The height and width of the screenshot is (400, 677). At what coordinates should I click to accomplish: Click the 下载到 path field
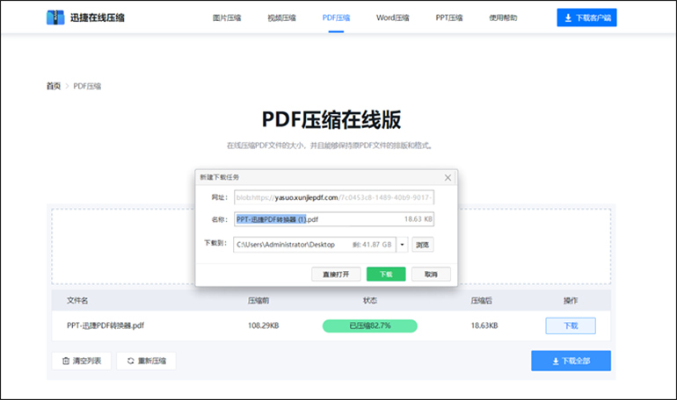point(315,245)
